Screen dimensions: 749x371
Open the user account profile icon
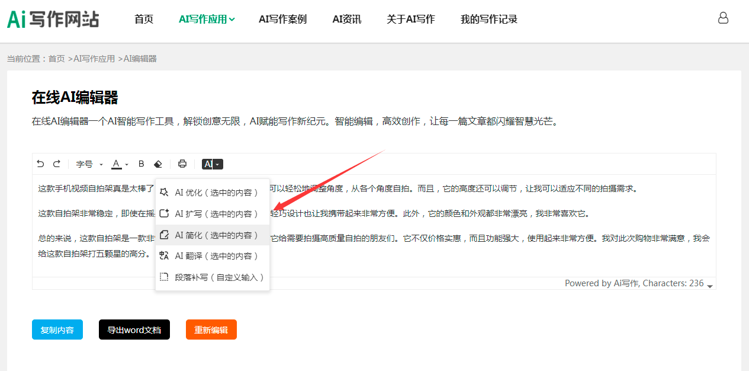723,18
